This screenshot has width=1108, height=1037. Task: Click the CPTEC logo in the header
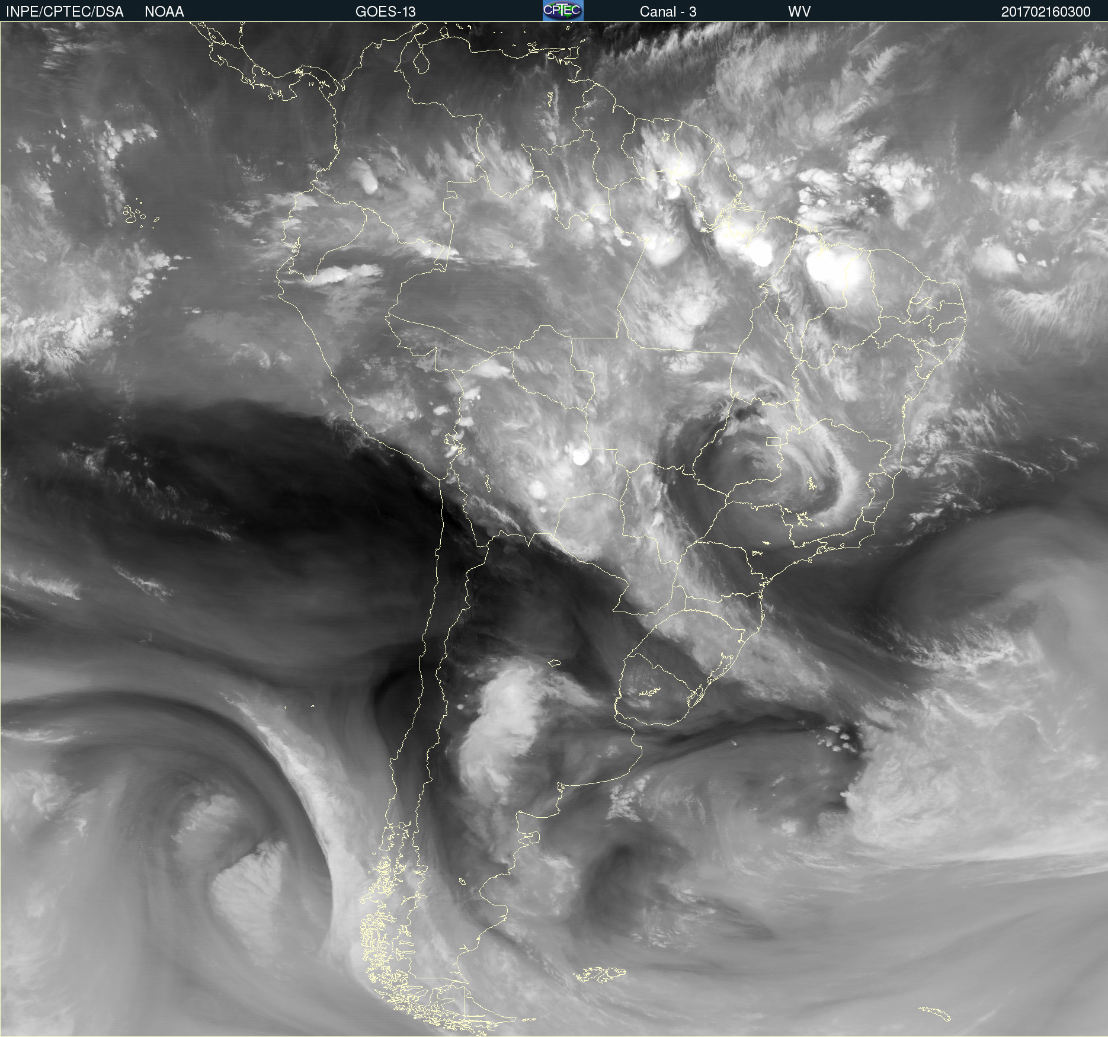point(562,11)
